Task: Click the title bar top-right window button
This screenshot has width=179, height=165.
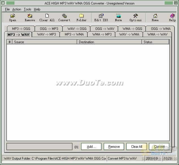Action: click(x=176, y=3)
